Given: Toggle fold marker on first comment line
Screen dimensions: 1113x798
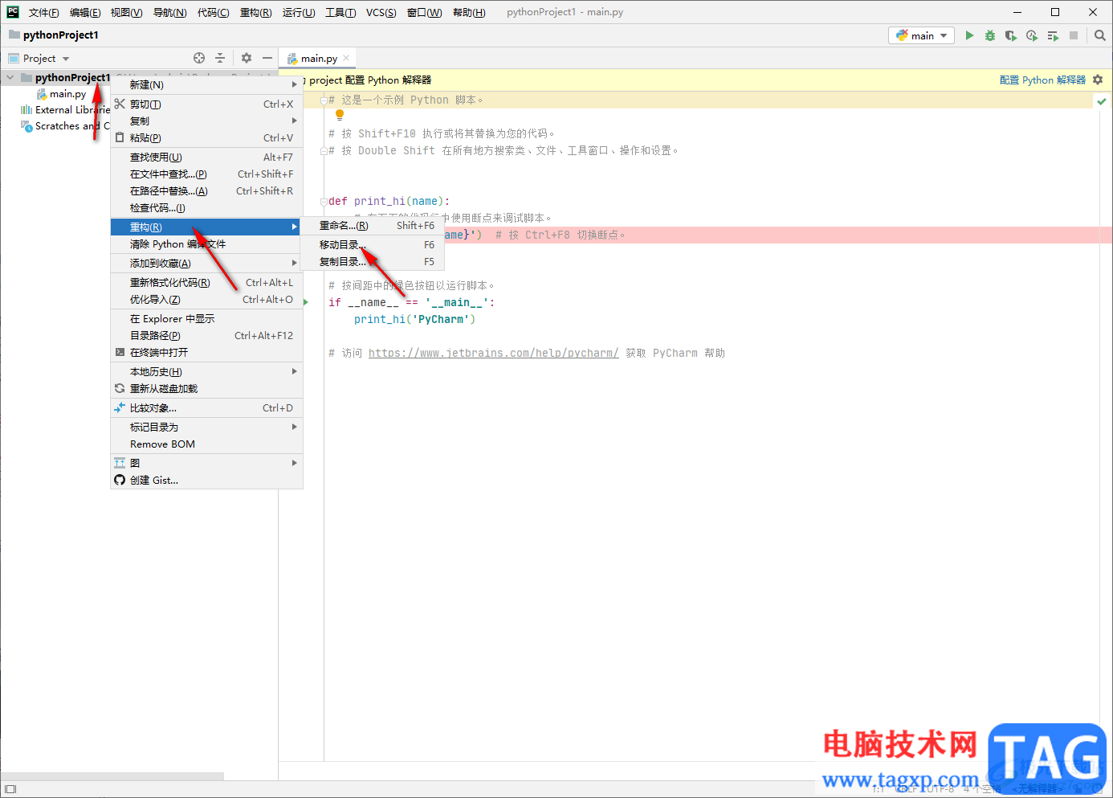Looking at the screenshot, I should (323, 100).
